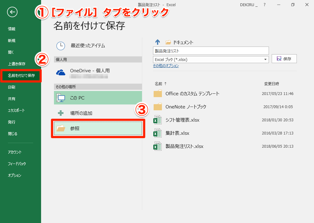
Task: Click the ドキュメント folder icon
Action: pyautogui.click(x=168, y=42)
